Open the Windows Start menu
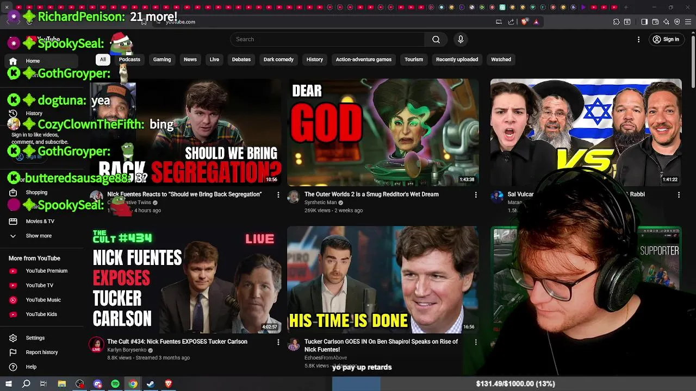Screen dimensions: 696x391 tap(8, 384)
